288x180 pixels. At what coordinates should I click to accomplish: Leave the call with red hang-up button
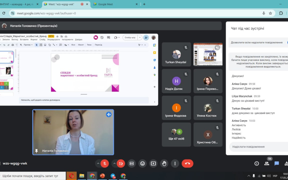187,163
